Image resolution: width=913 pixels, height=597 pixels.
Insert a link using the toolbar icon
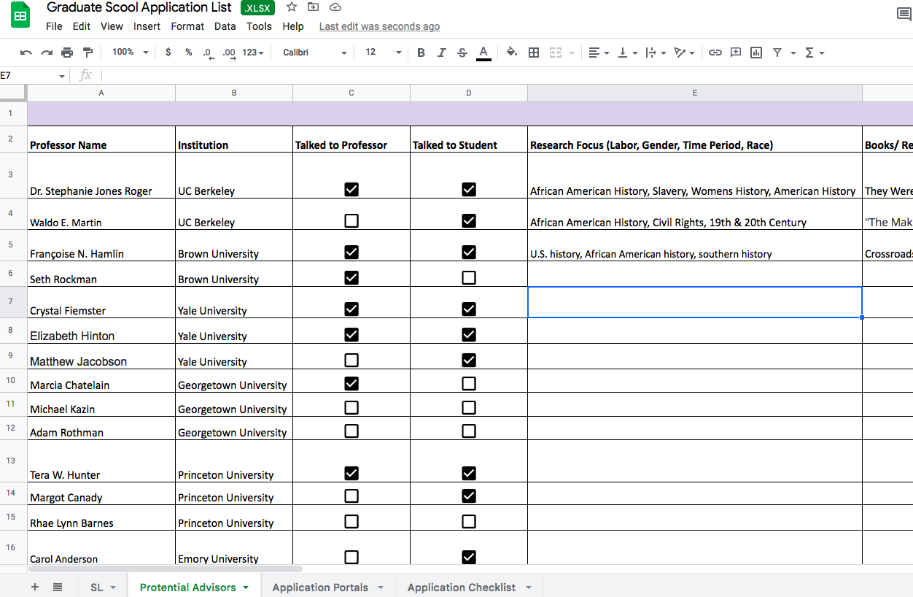[715, 52]
